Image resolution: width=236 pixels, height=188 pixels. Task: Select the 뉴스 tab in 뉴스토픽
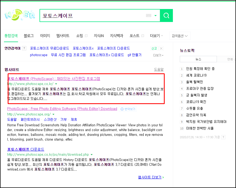point(198,59)
